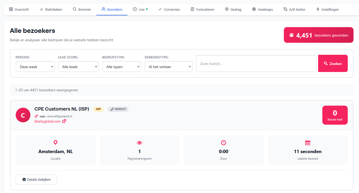
Task: Open the libertyglobal.com link
Action: click(47, 121)
